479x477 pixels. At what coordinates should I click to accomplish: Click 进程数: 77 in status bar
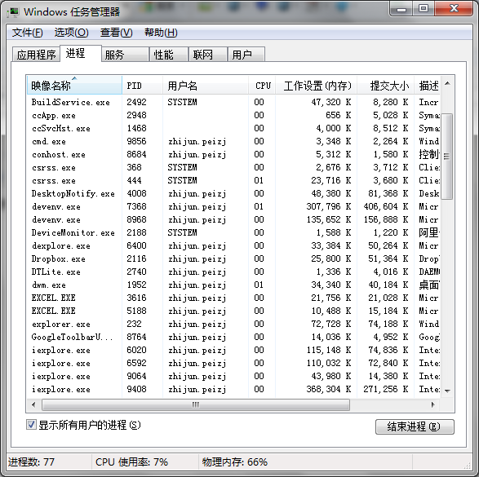point(31,462)
